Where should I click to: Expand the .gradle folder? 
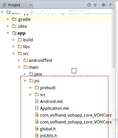pos(8,19)
